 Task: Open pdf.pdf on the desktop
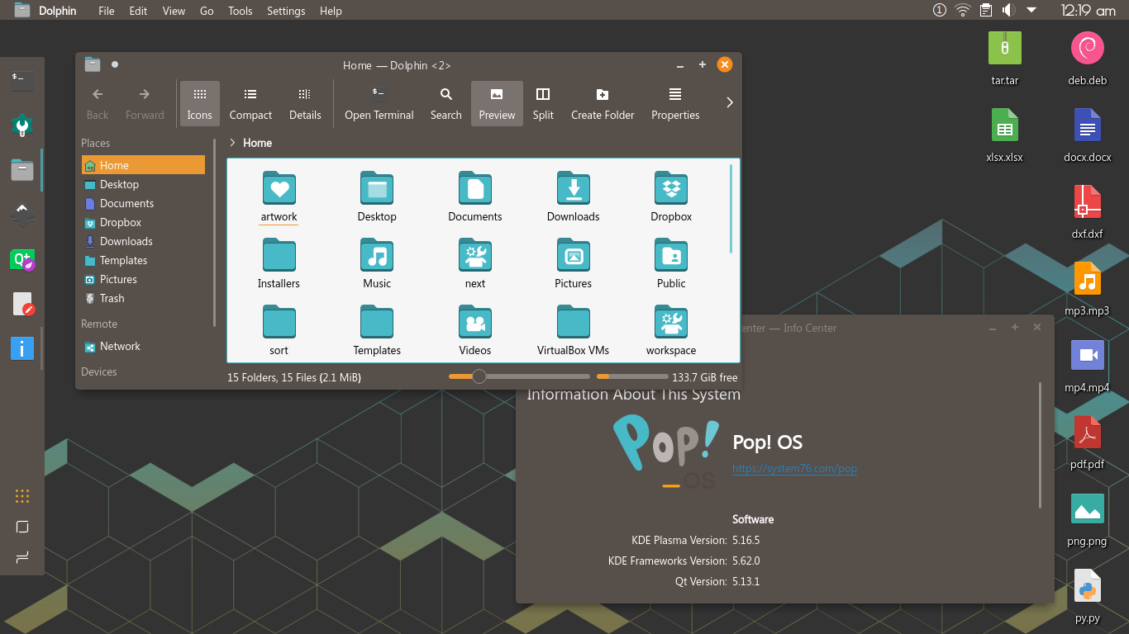pyautogui.click(x=1088, y=442)
